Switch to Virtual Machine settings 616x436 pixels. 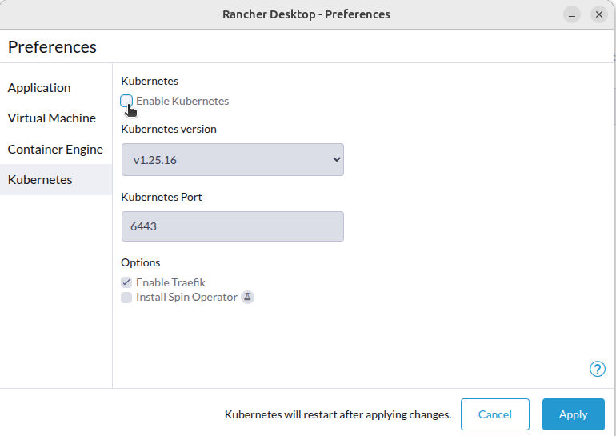[52, 118]
